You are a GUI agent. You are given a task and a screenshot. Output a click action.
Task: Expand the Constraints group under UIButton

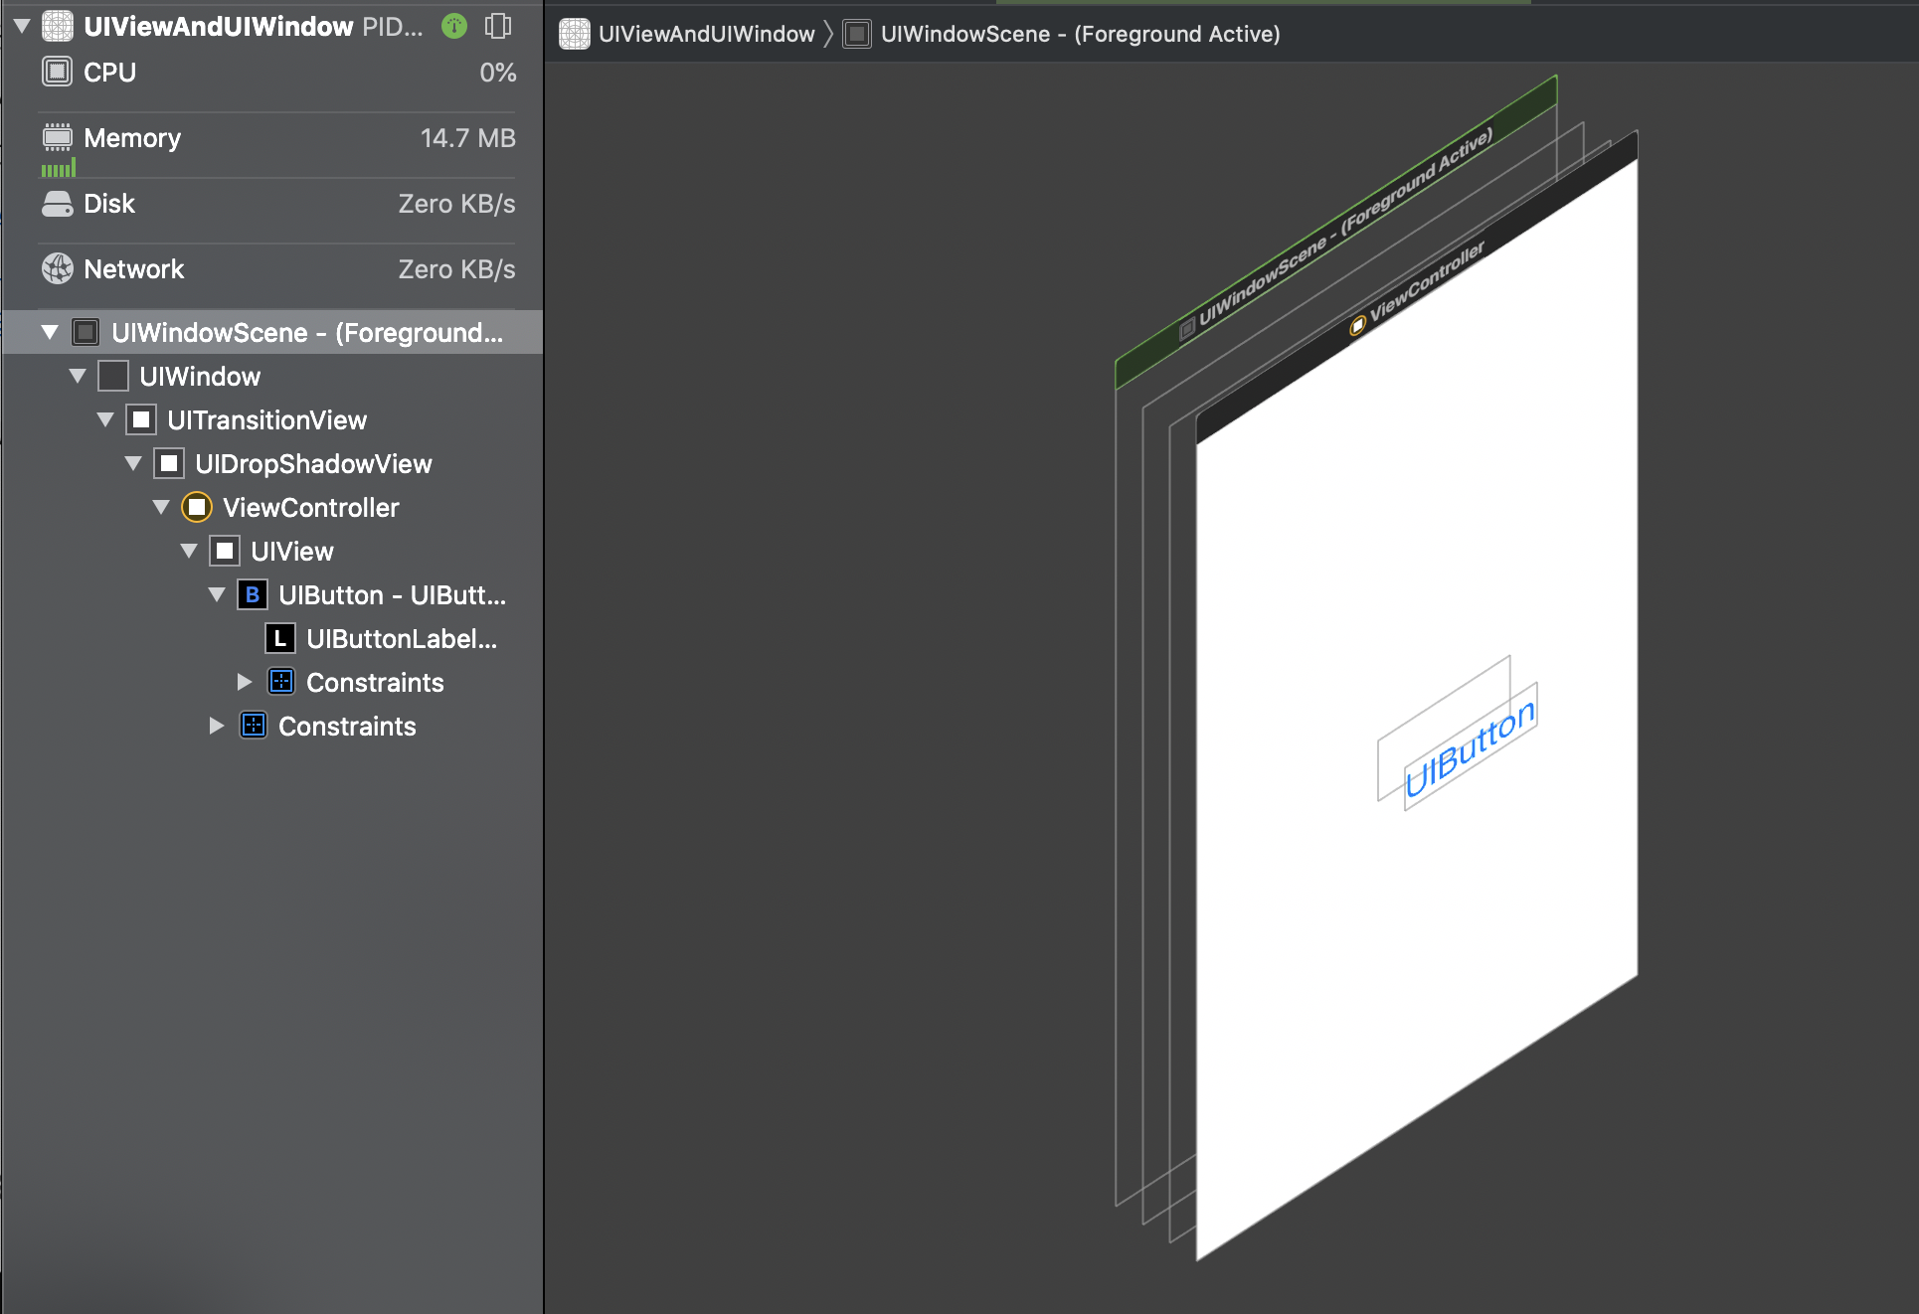tap(245, 683)
